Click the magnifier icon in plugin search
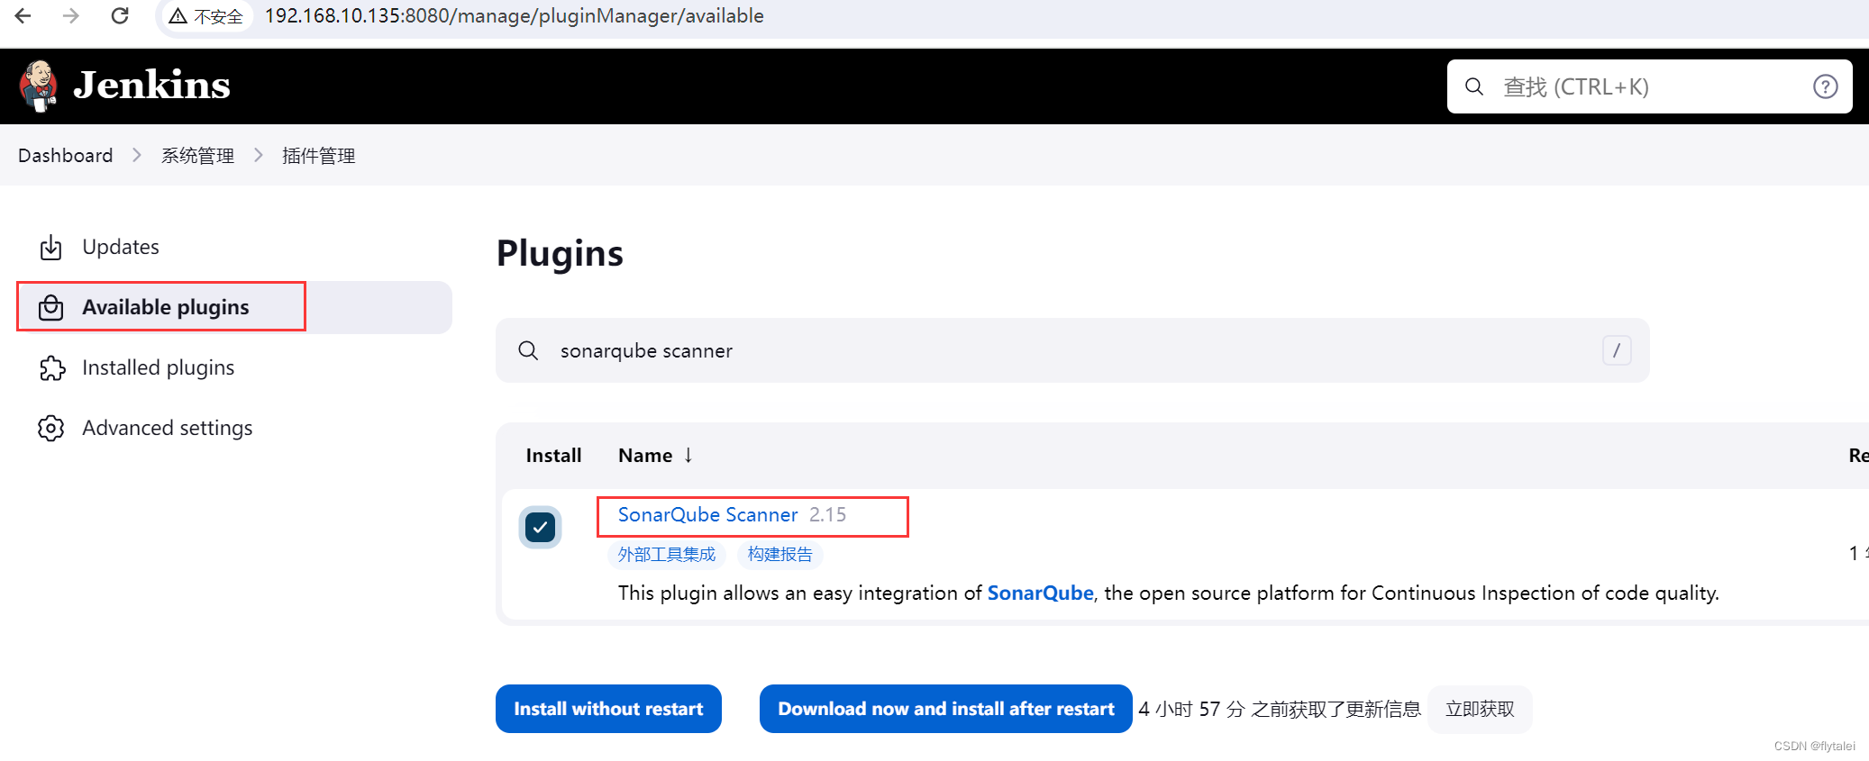 (529, 350)
